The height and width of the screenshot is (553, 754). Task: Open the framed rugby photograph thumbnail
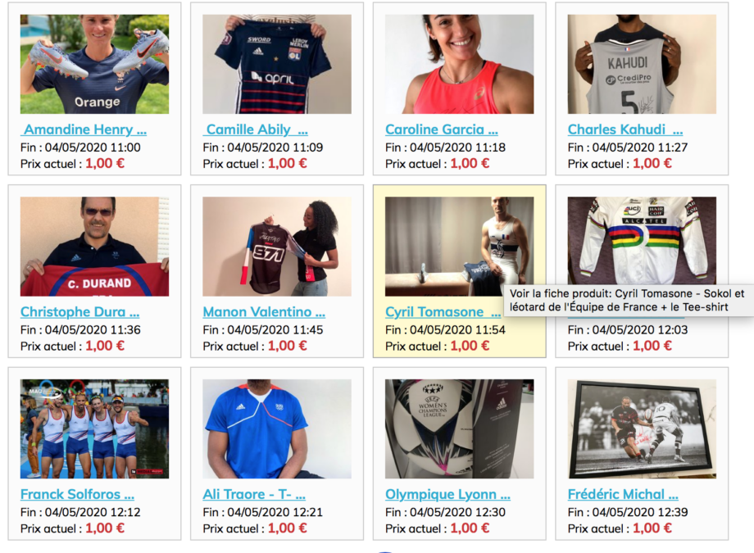tap(642, 429)
